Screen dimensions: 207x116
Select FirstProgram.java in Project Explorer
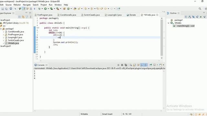(x=16, y=34)
